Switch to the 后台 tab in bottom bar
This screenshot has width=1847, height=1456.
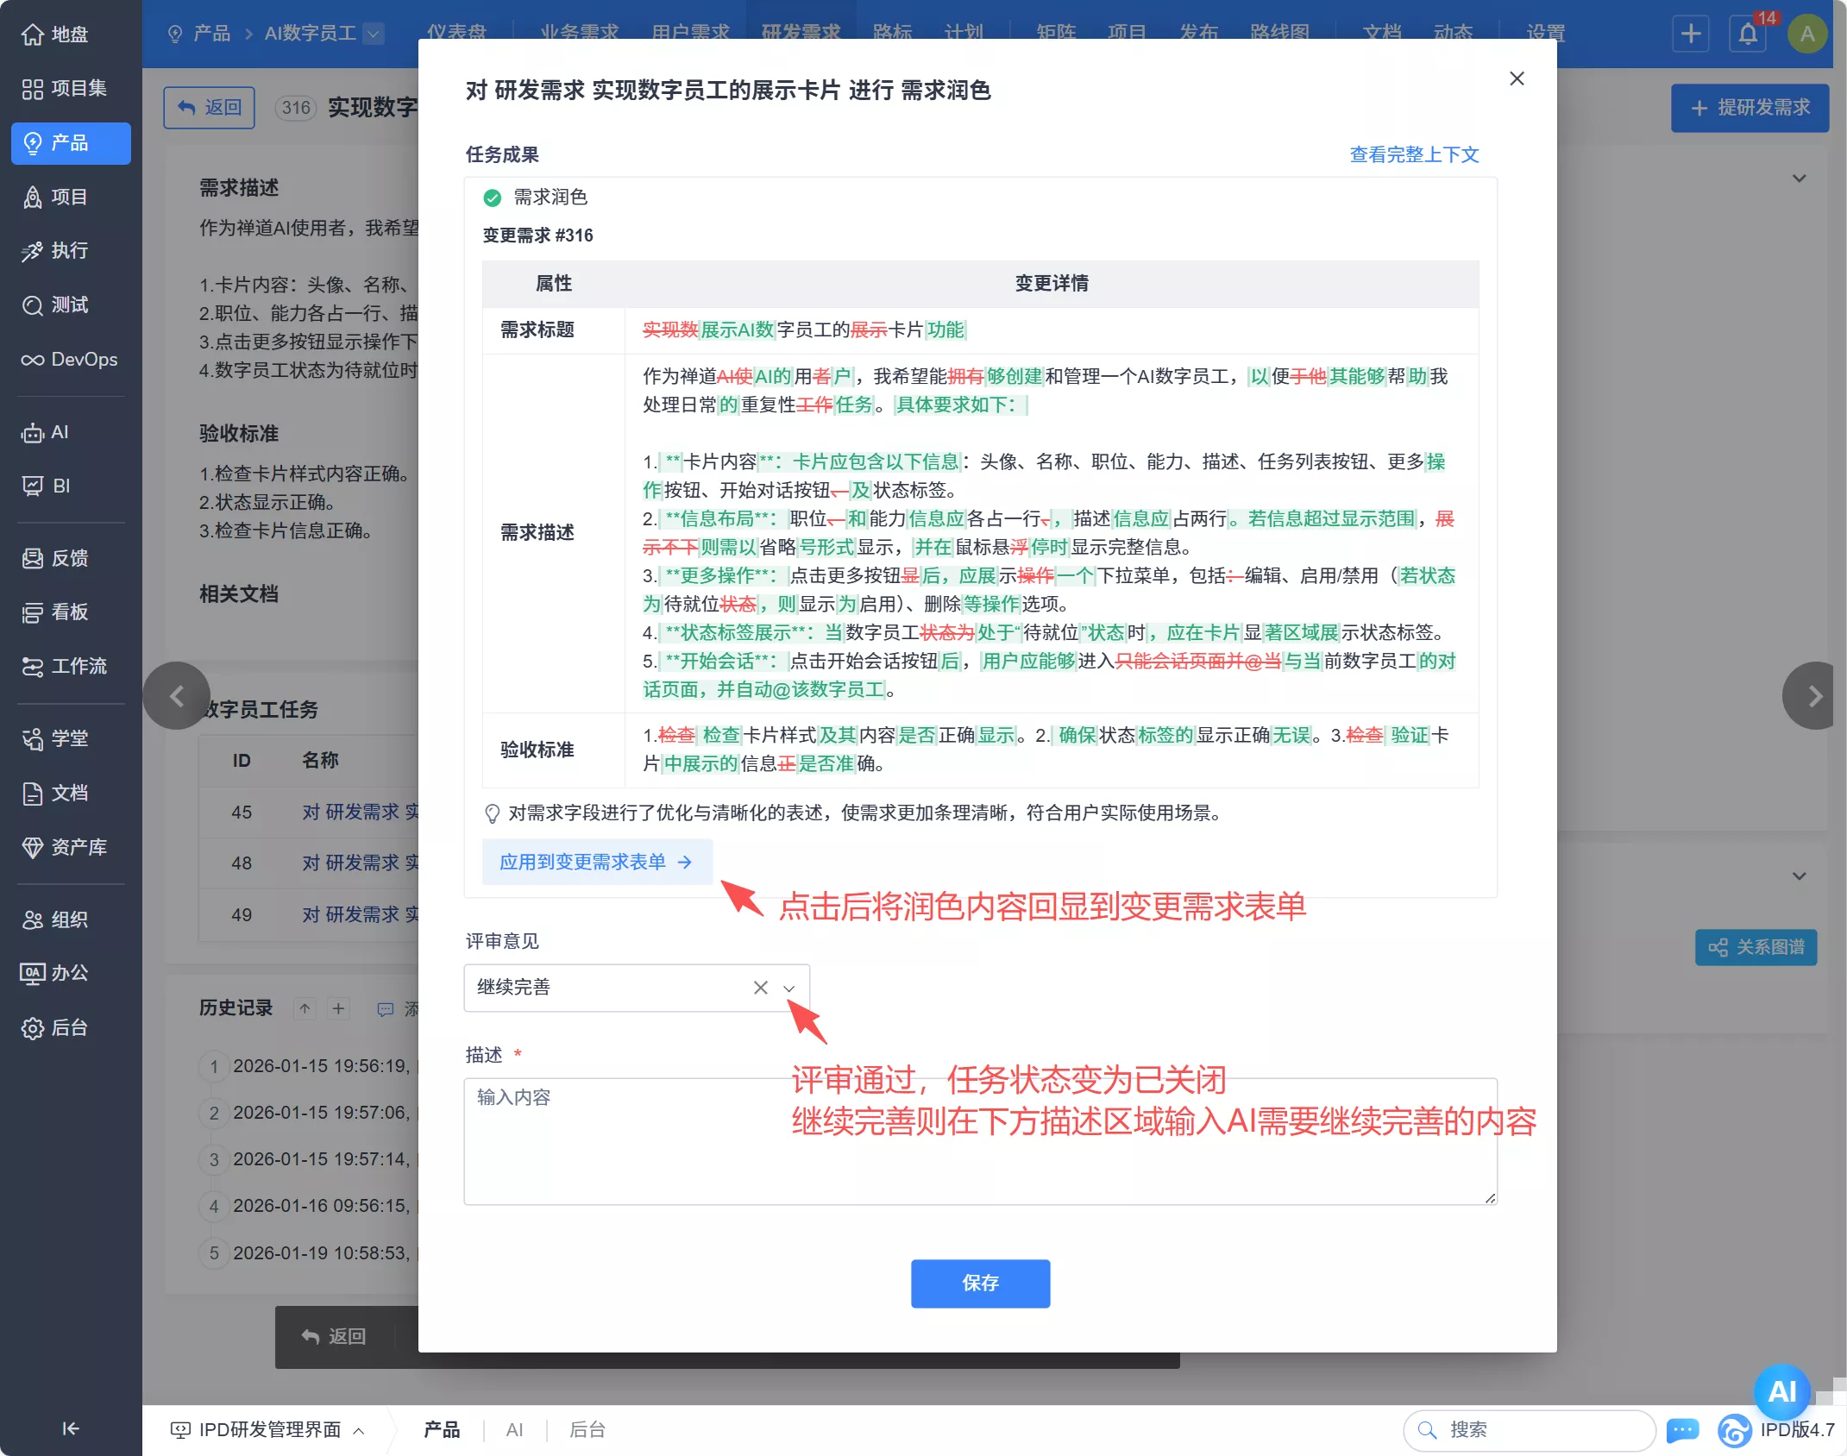tap(587, 1429)
